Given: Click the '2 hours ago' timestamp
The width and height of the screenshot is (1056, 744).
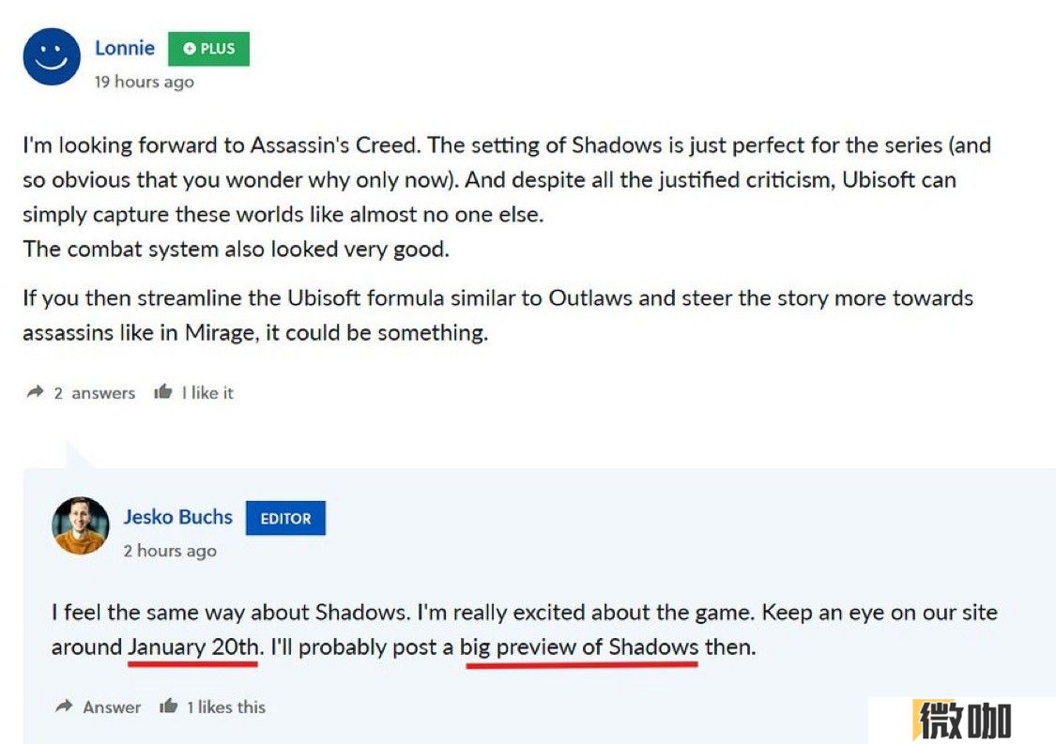Looking at the screenshot, I should tap(170, 551).
